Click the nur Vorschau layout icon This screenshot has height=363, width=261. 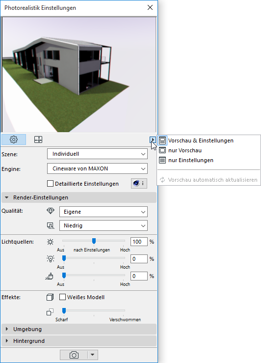162,150
